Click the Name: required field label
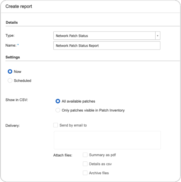 12,45
